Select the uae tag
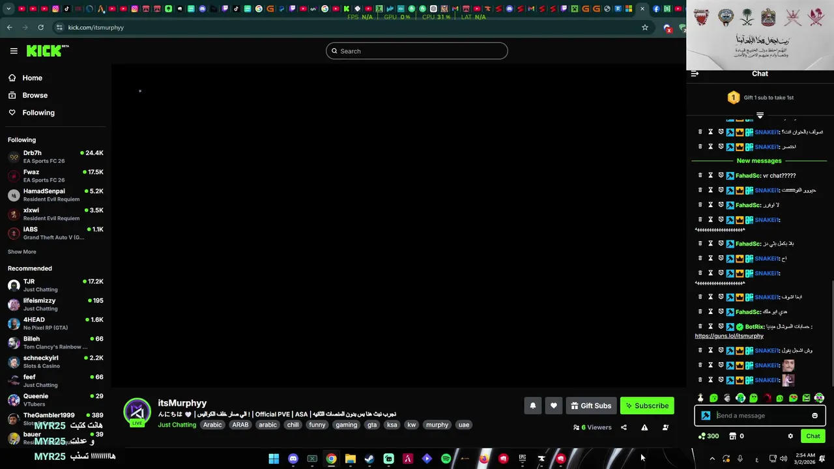 pyautogui.click(x=463, y=425)
